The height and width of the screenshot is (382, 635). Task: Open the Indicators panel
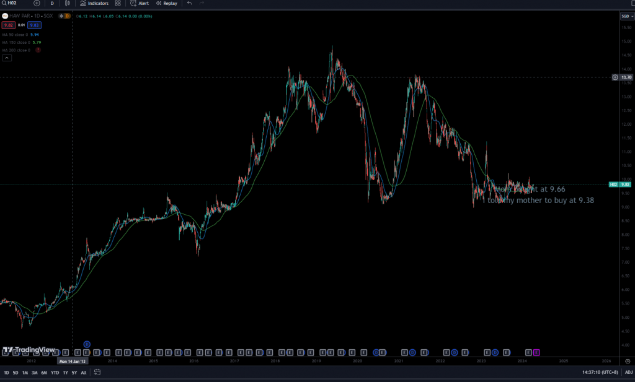94,3
